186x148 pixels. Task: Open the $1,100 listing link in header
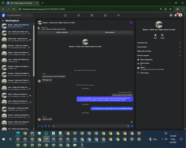point(53,29)
